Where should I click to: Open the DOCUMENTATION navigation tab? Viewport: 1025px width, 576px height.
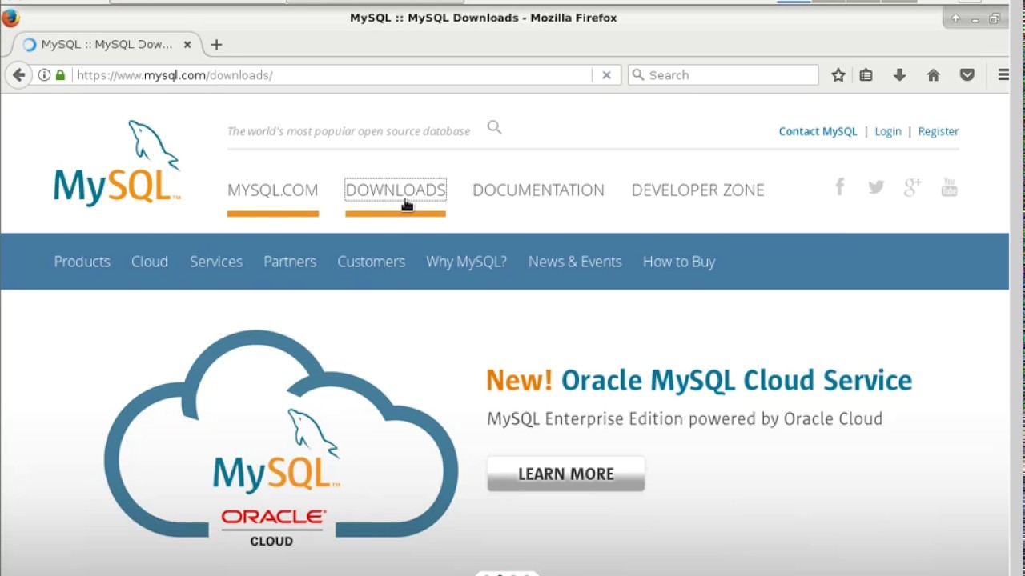pyautogui.click(x=538, y=190)
